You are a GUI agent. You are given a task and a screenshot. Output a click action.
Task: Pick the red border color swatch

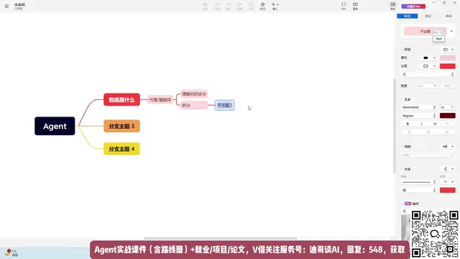coord(447,66)
